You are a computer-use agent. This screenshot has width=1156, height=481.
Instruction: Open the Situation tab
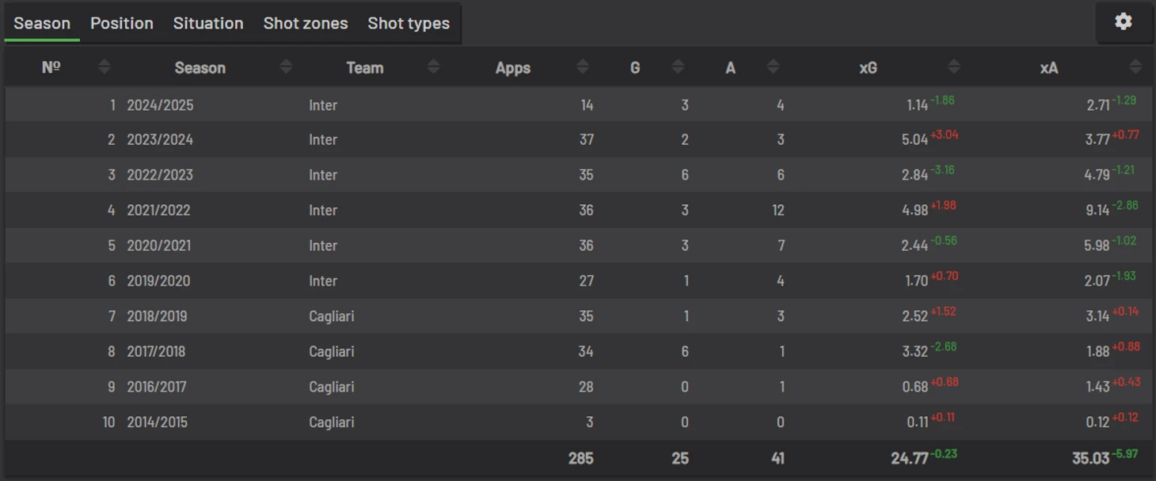tap(208, 23)
